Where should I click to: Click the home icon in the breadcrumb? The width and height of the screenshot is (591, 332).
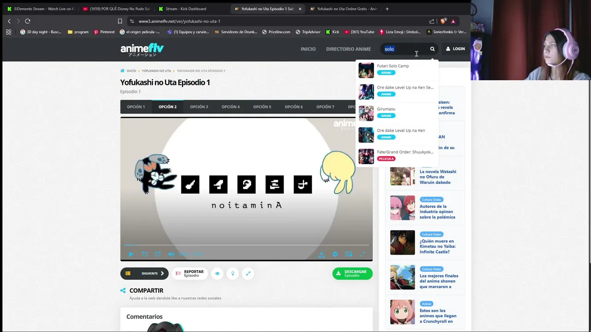[x=122, y=71]
